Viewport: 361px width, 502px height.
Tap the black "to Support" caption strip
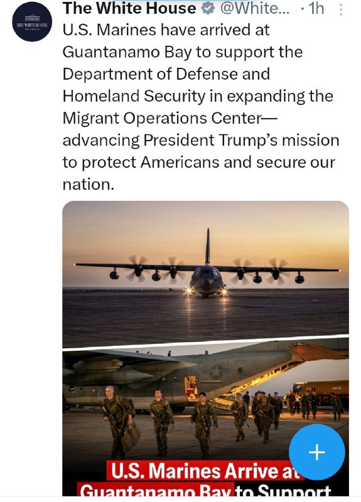point(284,490)
